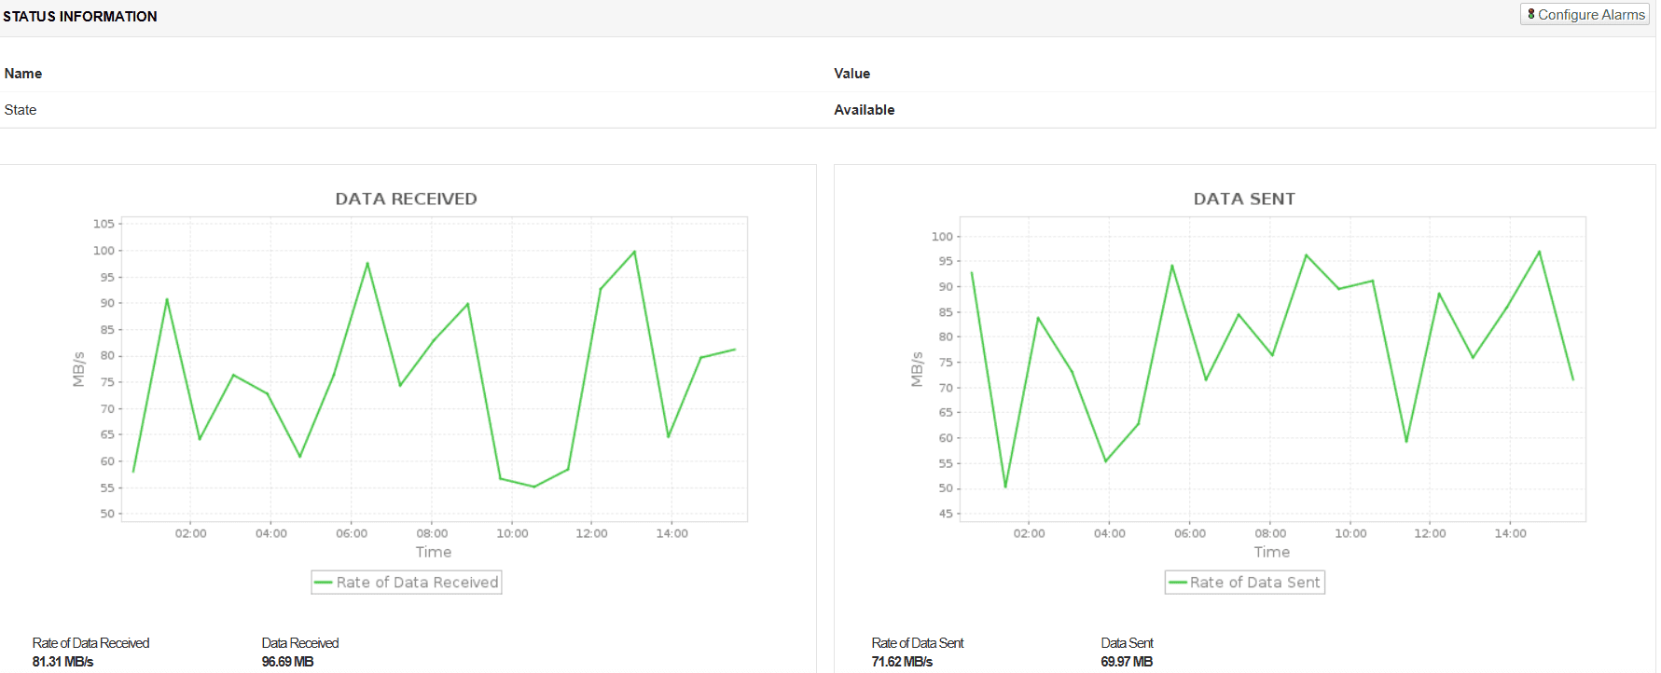1661x673 pixels.
Task: Click green legend swatch for Data Received
Action: pyautogui.click(x=324, y=583)
